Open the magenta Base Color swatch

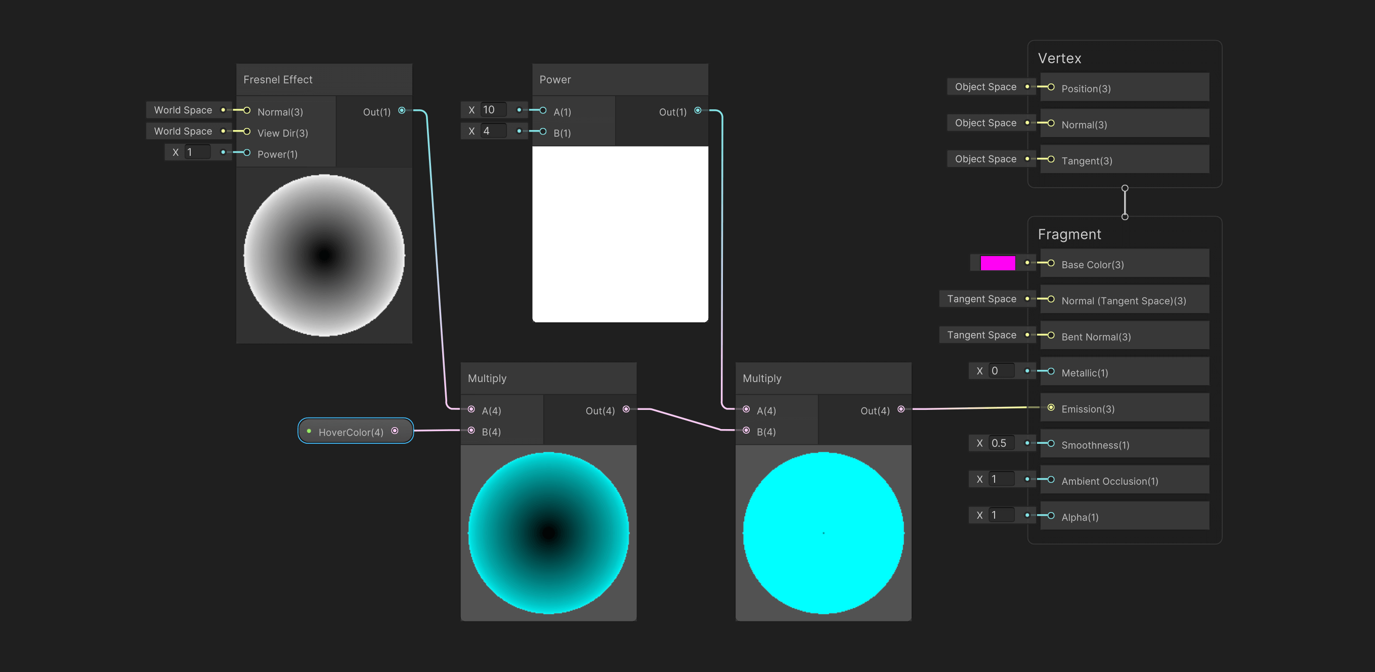coord(997,263)
